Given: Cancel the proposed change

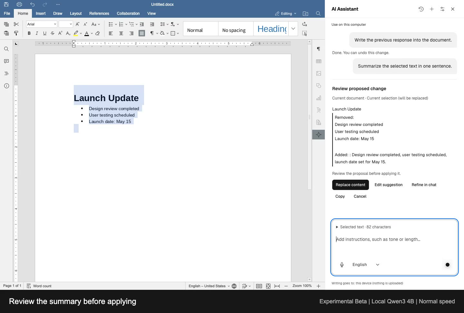Looking at the screenshot, I should [x=360, y=196].
